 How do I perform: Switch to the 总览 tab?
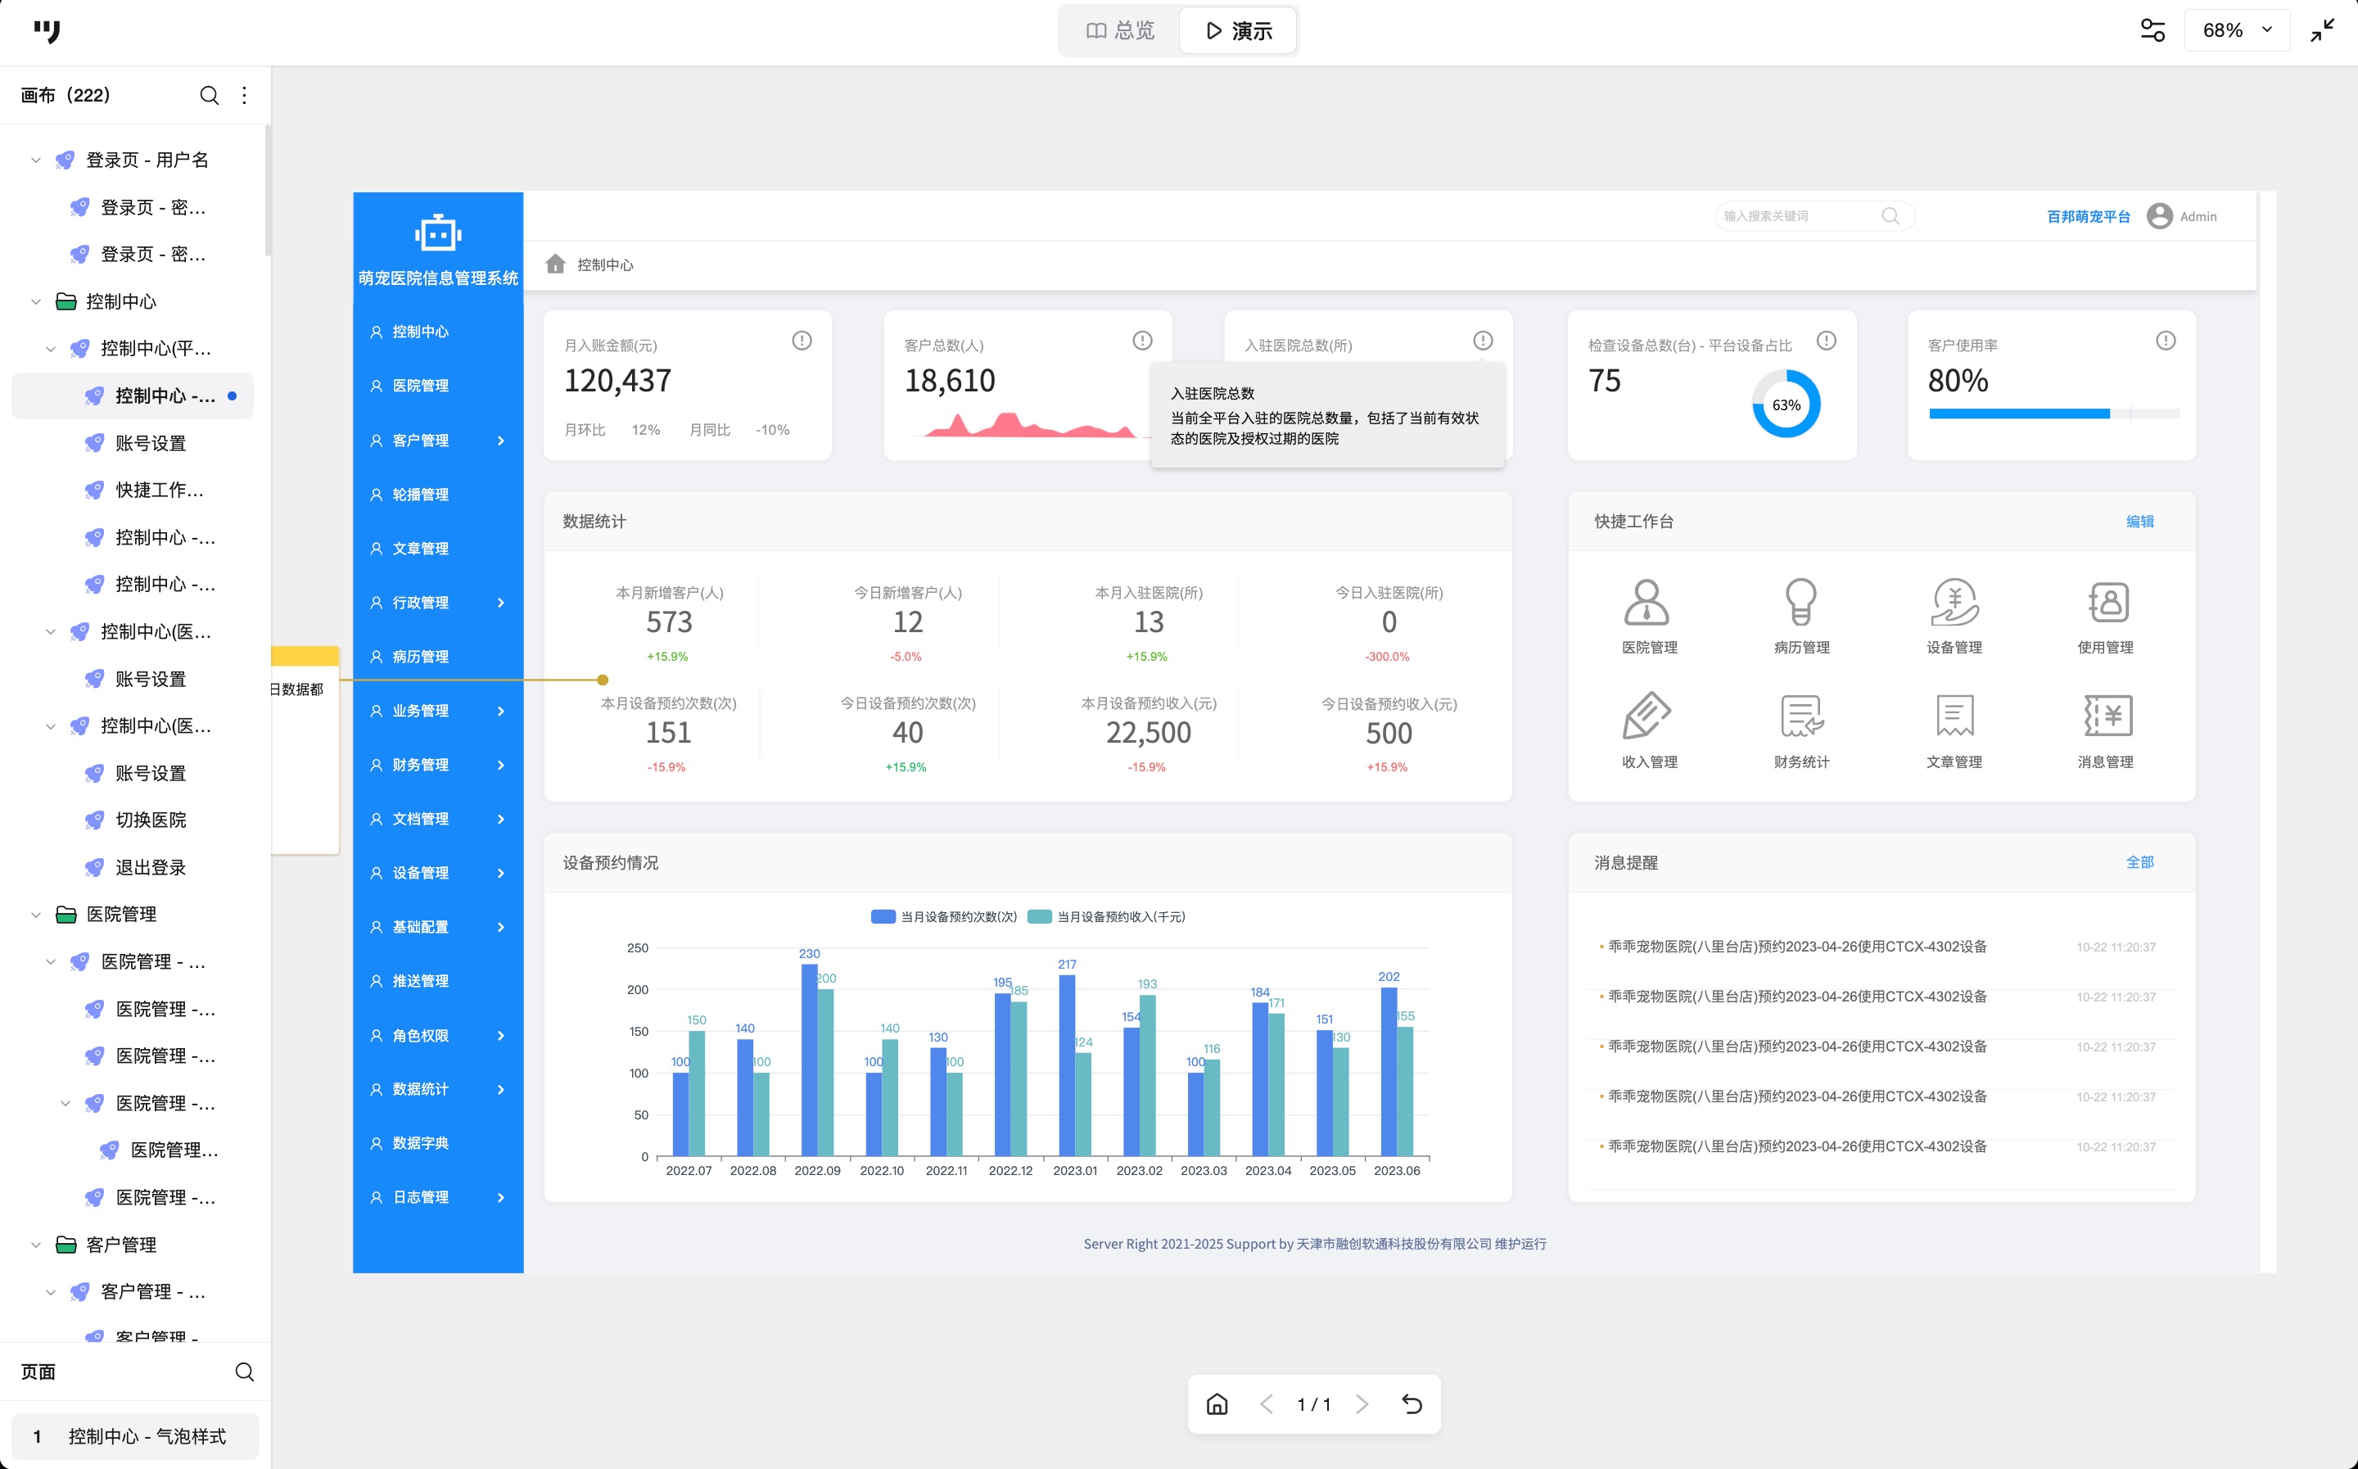click(x=1120, y=31)
